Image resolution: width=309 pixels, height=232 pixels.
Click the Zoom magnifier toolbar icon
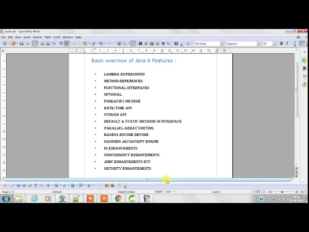169,43
